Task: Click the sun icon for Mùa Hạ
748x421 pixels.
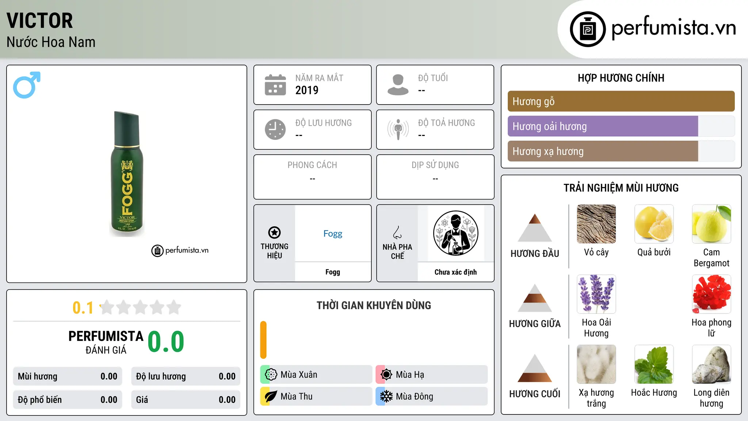Action: (x=386, y=375)
